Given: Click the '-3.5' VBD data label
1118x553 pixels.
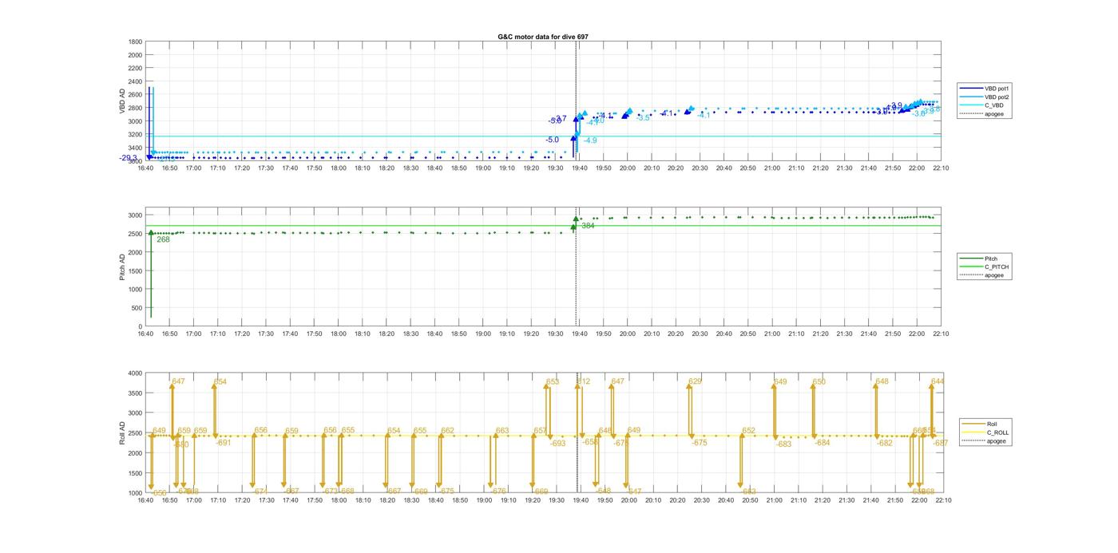Looking at the screenshot, I should pyautogui.click(x=644, y=118).
